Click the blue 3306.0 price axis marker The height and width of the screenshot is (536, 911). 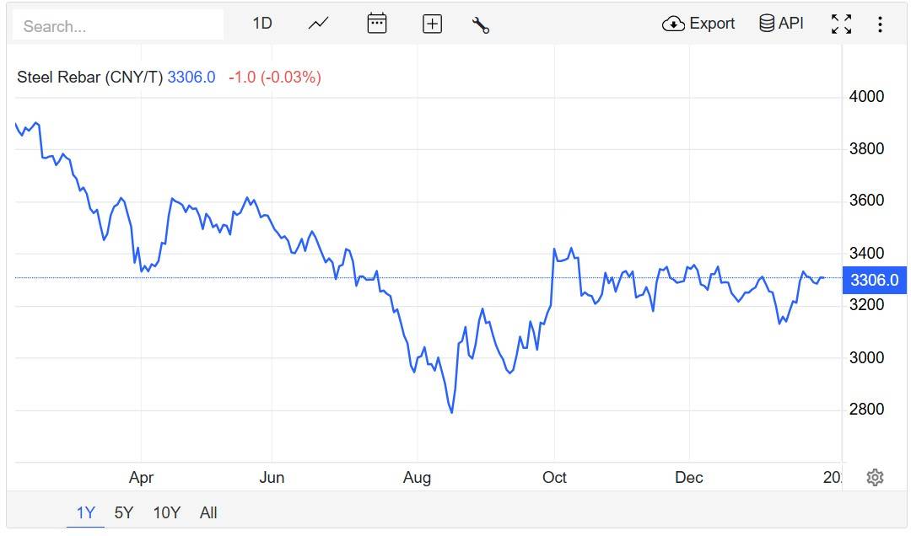click(874, 281)
